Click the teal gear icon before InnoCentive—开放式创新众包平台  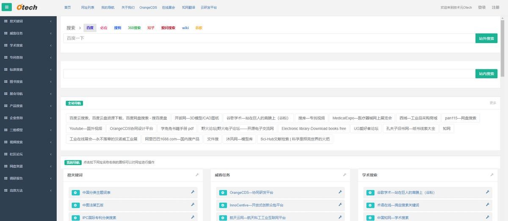(223, 205)
